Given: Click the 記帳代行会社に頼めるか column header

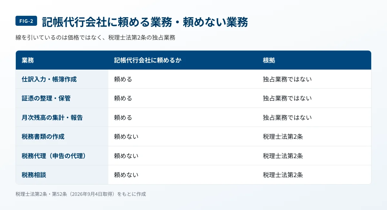Looking at the screenshot, I should click(x=148, y=60).
